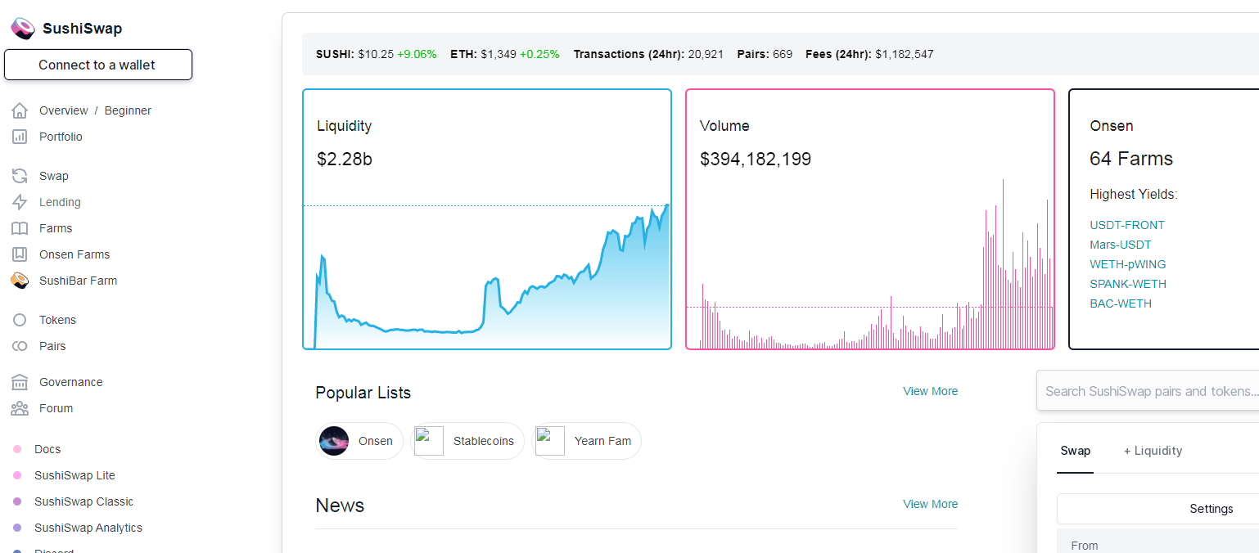Click the Onsen list thumbnail chip
The height and width of the screenshot is (553, 1259).
(x=359, y=441)
